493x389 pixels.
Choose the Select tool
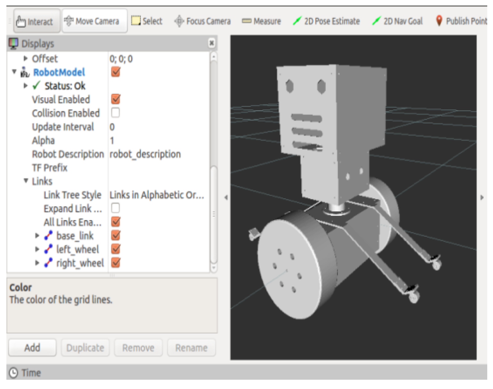point(147,21)
